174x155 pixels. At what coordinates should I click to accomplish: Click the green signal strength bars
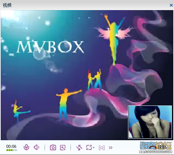[12, 150]
